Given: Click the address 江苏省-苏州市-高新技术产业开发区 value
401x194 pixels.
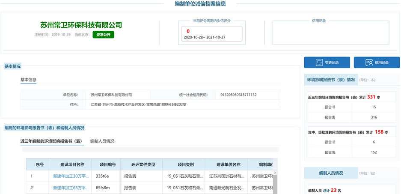Looking at the screenshot, I should 138,104.
